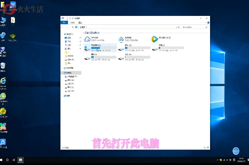Select the 360 Safeguard desktop icon
The width and height of the screenshot is (249, 165).
tap(3, 113)
